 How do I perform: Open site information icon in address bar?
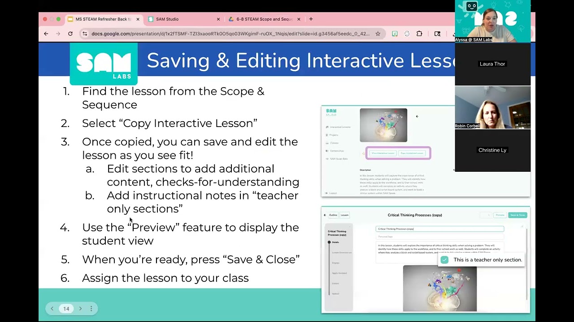[x=85, y=34]
